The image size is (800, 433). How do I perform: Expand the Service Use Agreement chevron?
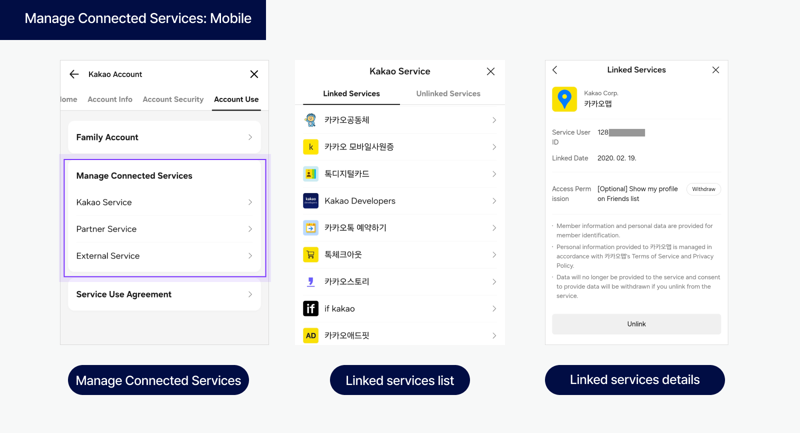pos(250,294)
